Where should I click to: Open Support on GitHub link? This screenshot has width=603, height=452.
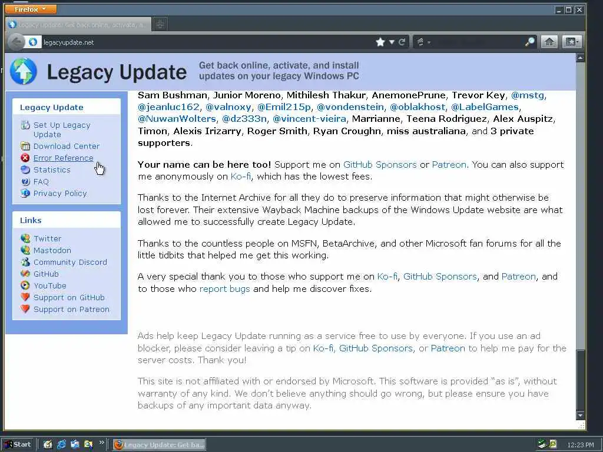click(x=69, y=297)
